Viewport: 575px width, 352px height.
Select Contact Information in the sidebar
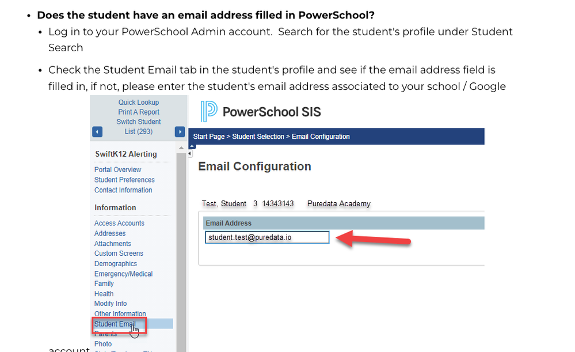[123, 190]
